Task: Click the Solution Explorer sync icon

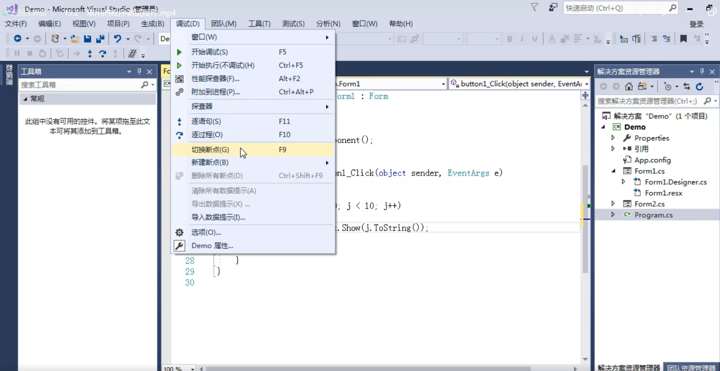Action: click(x=686, y=87)
